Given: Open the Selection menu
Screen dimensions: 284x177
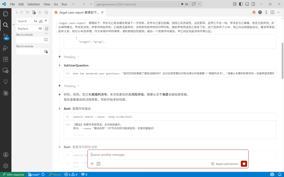Looking at the screenshot, I should pos(33,4).
